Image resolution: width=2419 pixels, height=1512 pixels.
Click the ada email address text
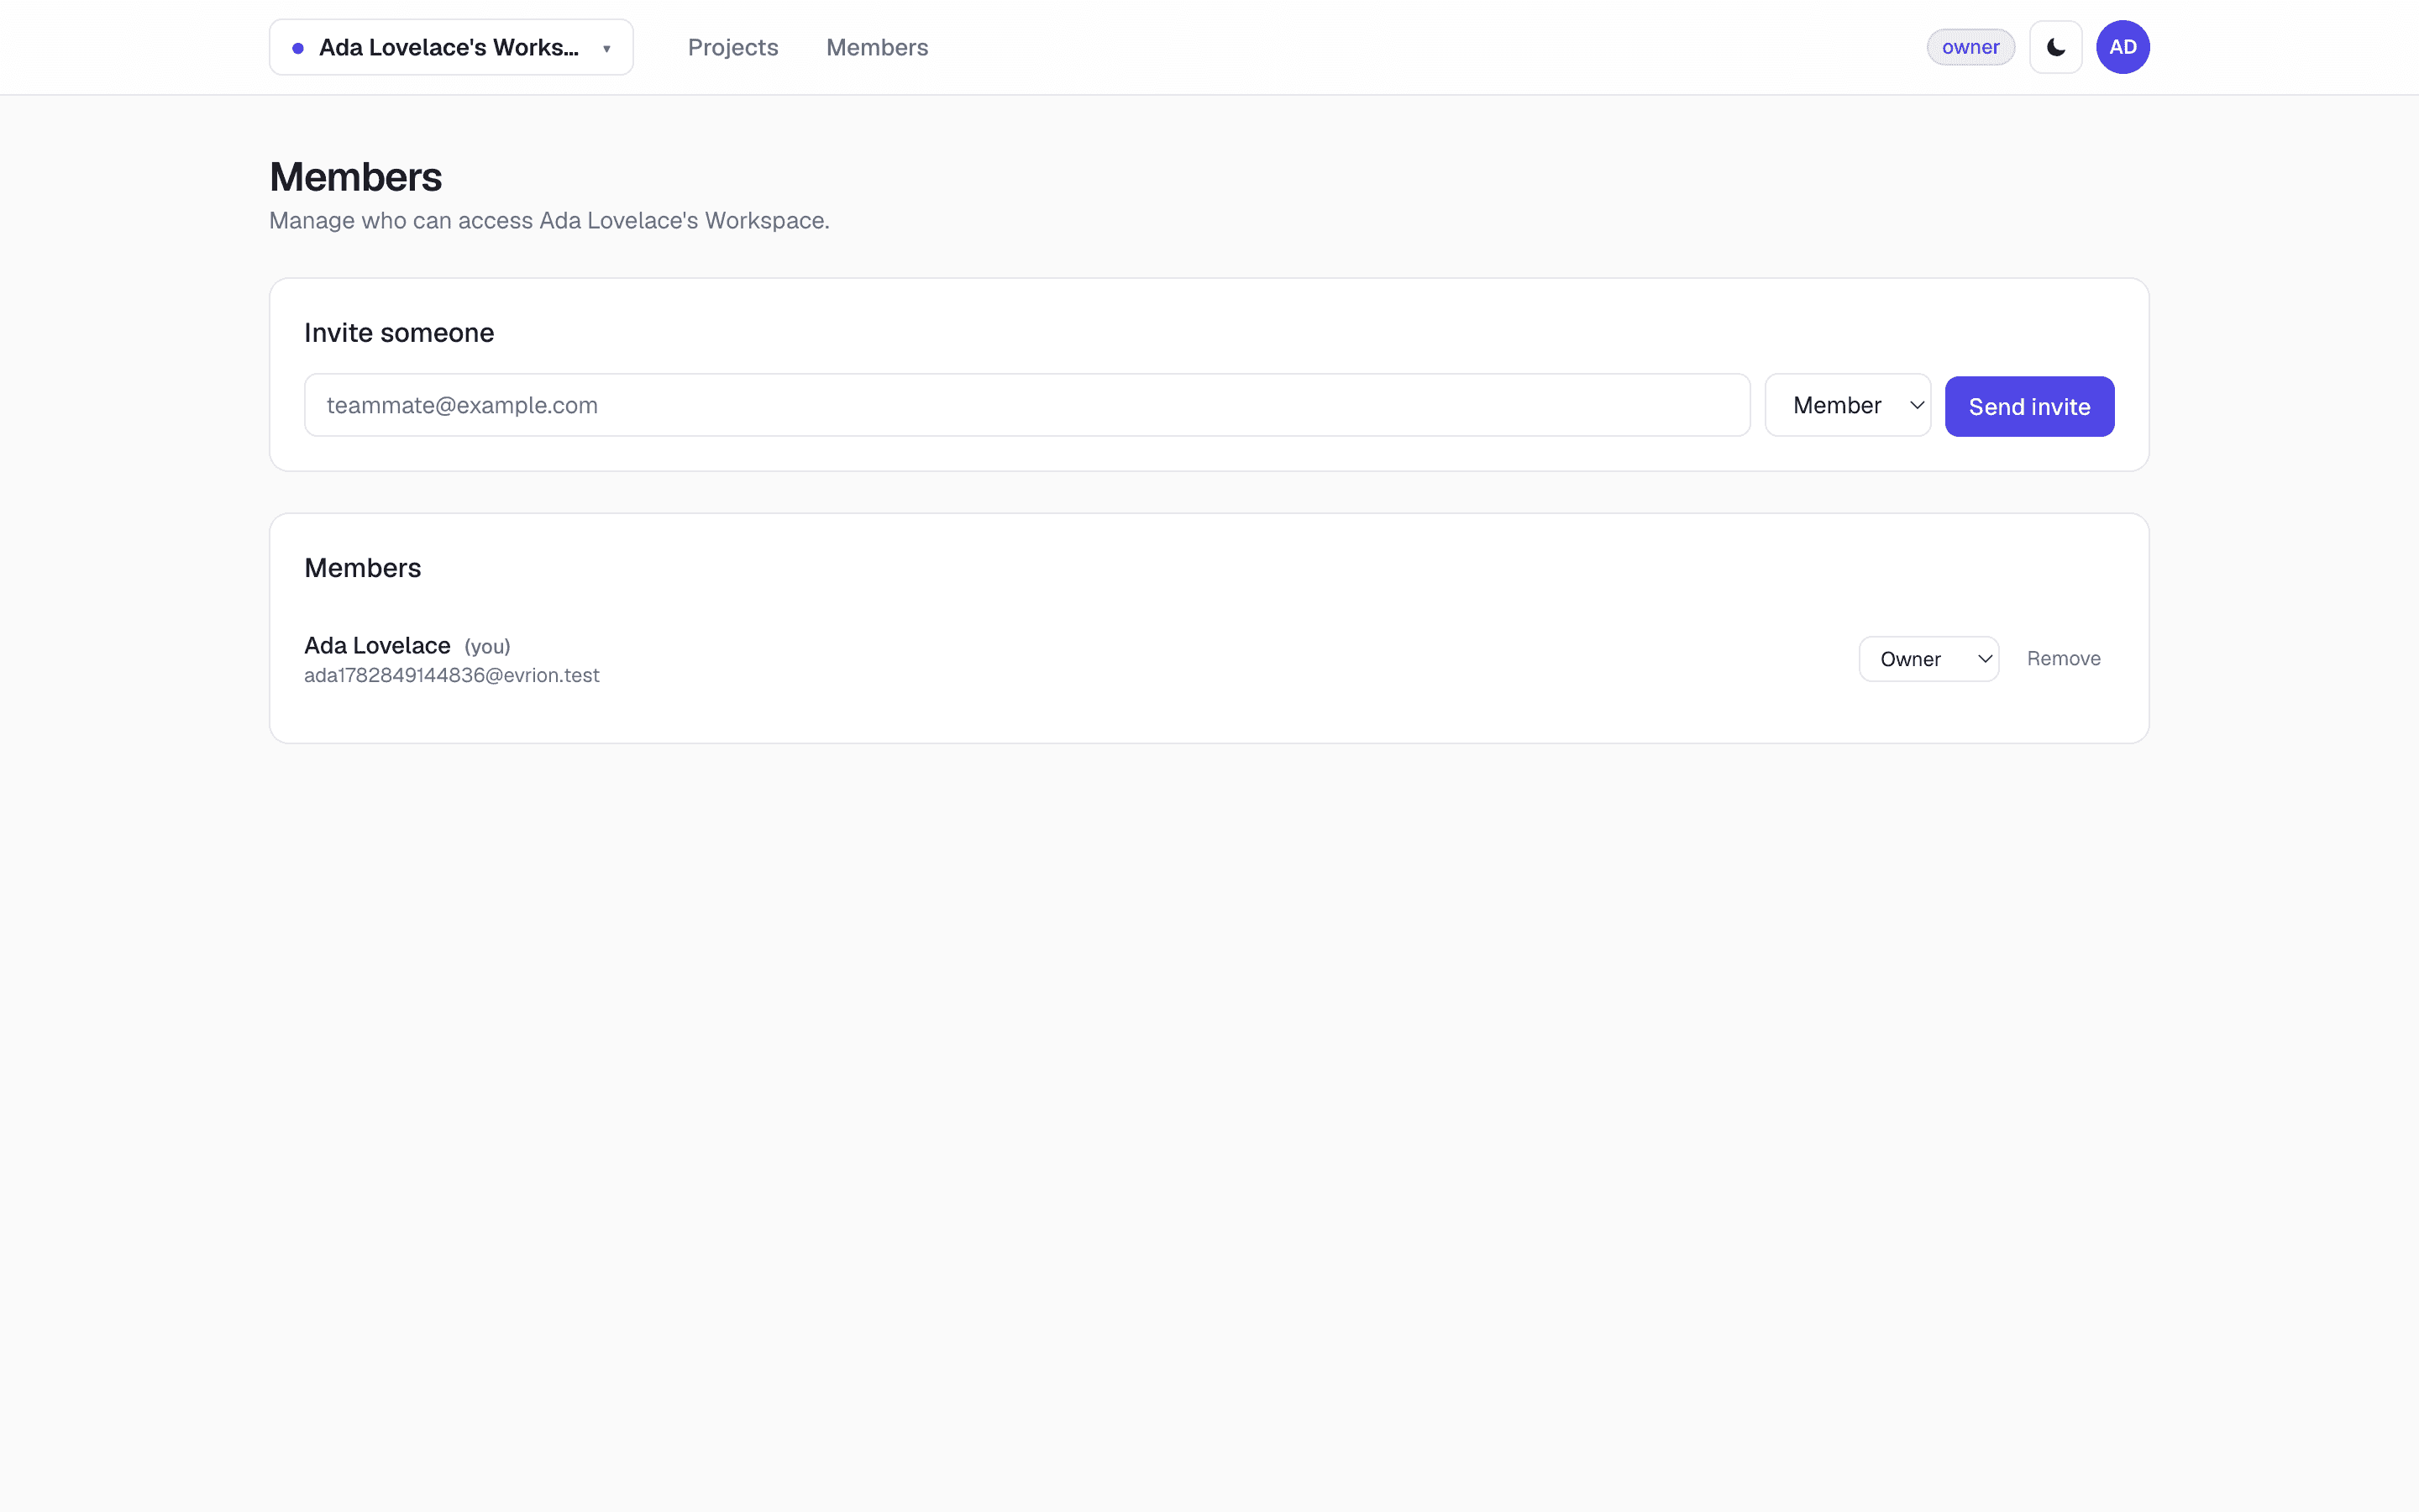[x=452, y=675]
